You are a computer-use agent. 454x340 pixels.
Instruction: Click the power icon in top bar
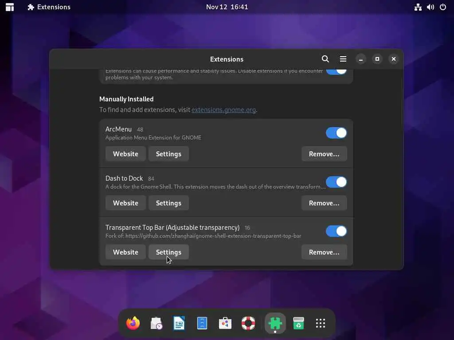443,7
